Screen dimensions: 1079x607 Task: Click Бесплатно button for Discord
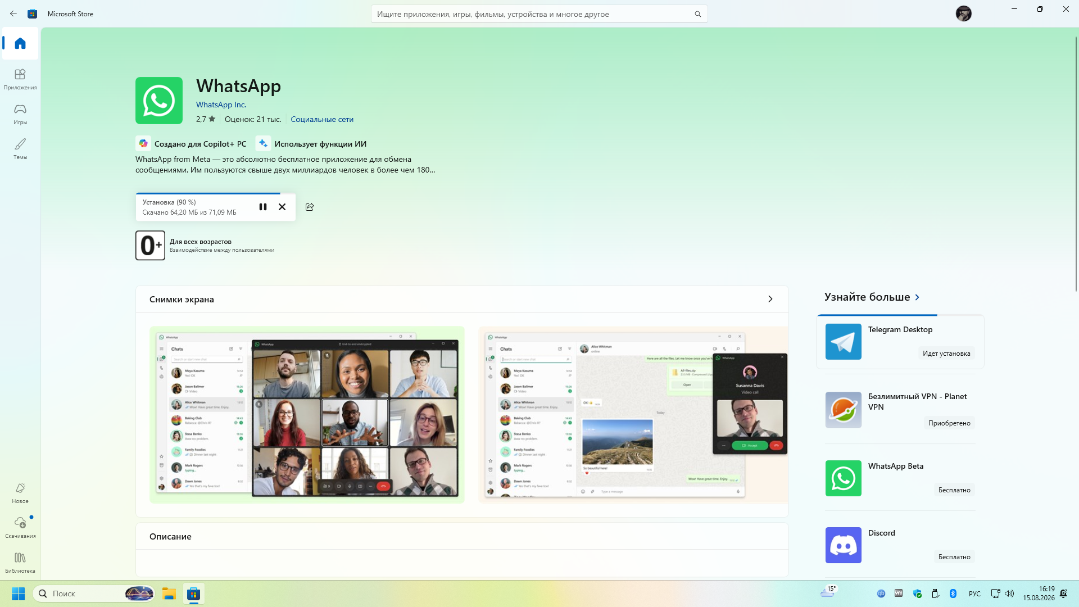(954, 557)
